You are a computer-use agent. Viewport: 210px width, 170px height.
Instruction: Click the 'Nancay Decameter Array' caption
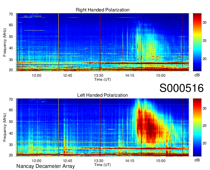pyautogui.click(x=45, y=166)
